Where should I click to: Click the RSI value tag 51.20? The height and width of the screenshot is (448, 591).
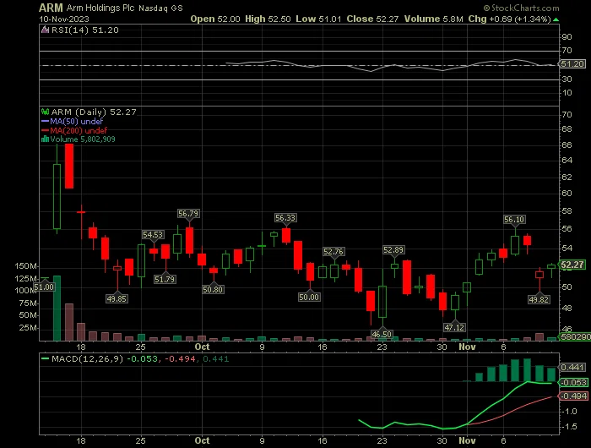click(572, 64)
